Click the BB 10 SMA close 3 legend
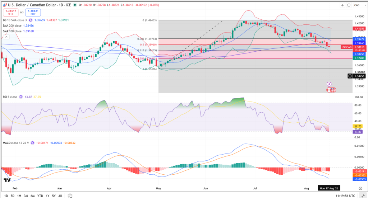 click(15, 20)
